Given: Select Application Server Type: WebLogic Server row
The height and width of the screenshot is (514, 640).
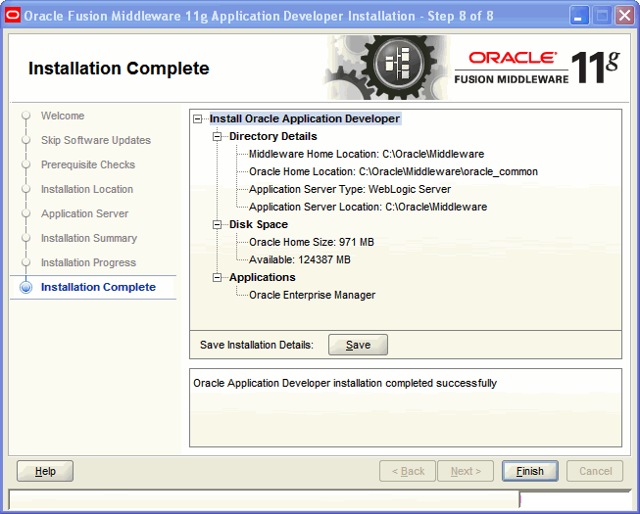Looking at the screenshot, I should (350, 189).
